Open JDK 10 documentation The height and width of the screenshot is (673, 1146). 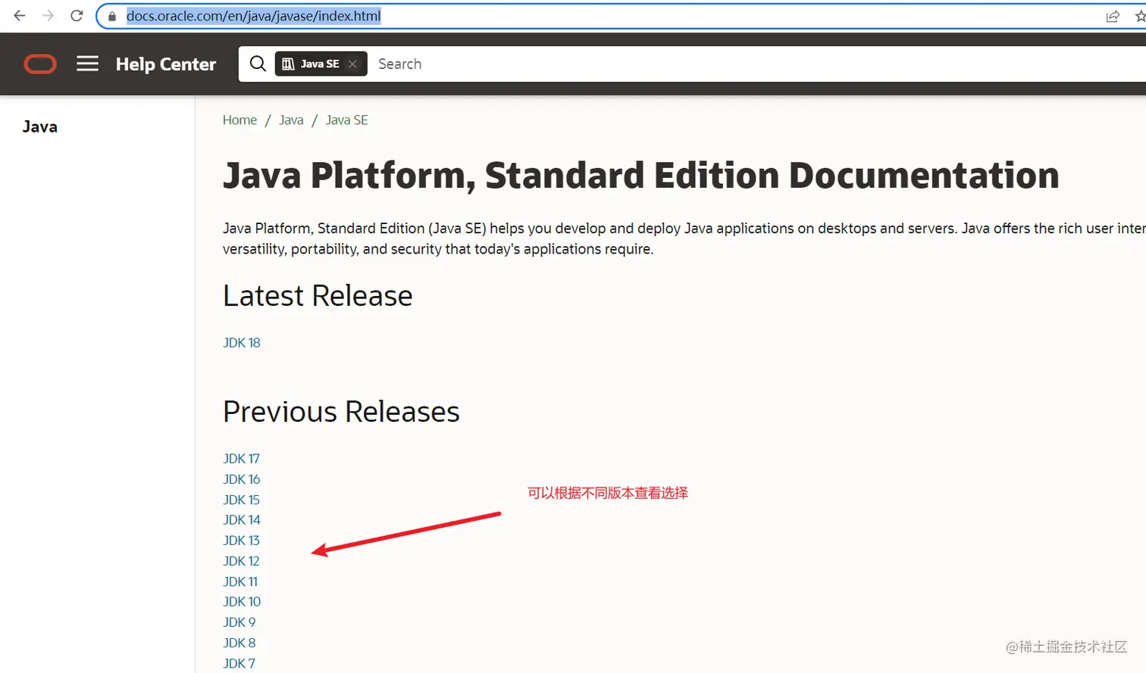242,601
